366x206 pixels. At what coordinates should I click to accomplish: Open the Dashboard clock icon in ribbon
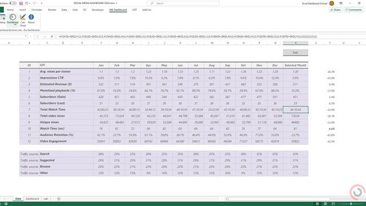13,17
